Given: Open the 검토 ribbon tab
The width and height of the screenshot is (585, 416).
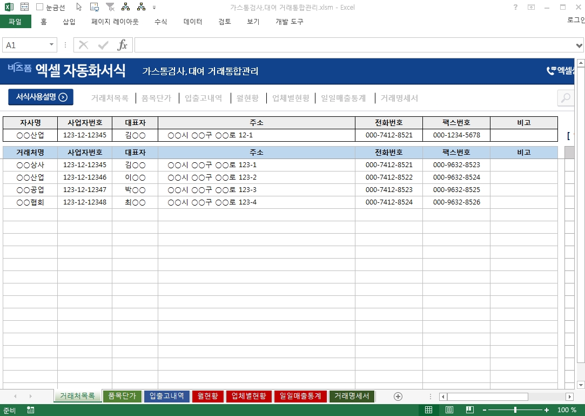Looking at the screenshot, I should (225, 22).
